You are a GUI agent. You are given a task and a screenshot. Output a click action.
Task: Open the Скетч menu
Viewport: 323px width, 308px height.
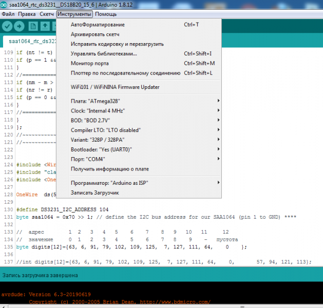(x=47, y=14)
